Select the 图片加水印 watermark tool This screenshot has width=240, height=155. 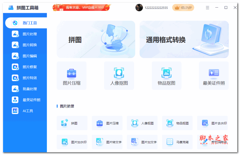(x=72, y=142)
